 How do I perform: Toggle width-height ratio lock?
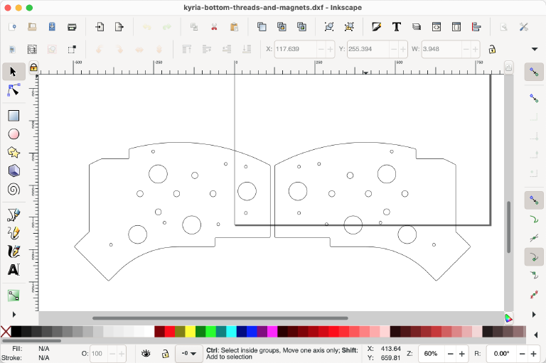(x=492, y=49)
